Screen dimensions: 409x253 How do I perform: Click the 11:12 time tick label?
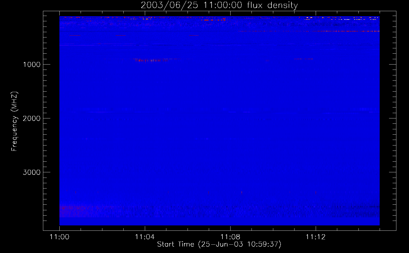coord(315,237)
